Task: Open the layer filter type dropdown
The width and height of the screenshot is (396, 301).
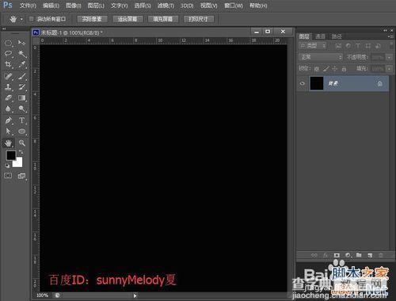Action: click(x=313, y=46)
